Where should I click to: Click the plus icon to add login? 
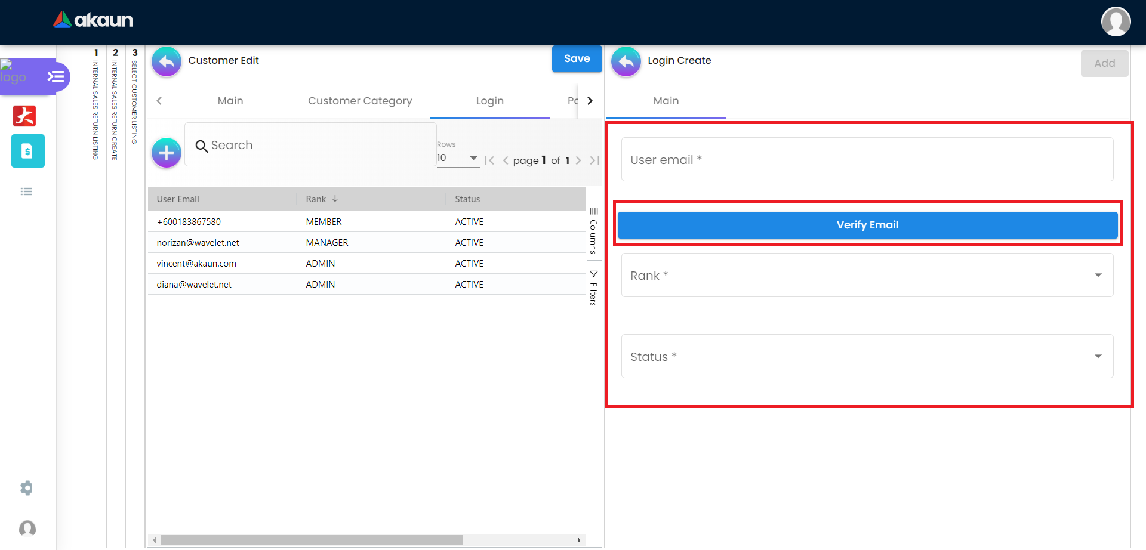167,153
